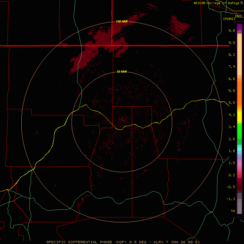Select the -0.5 value on color scale
The height and width of the screenshot is (244, 244).
coord(231,187)
